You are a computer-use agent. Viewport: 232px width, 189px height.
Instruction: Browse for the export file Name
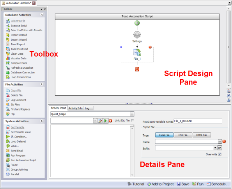coord(220,141)
